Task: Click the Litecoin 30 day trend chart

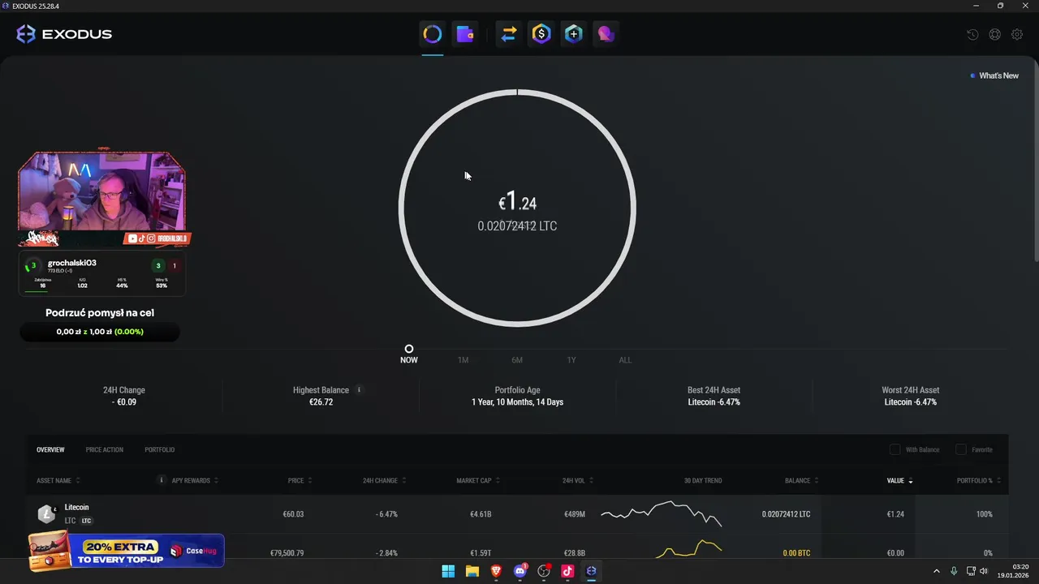Action: [661, 513]
